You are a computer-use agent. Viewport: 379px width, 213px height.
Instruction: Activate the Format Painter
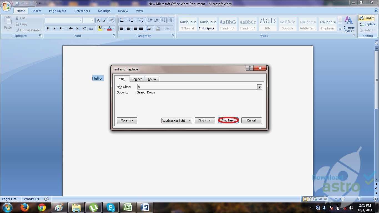[28, 30]
